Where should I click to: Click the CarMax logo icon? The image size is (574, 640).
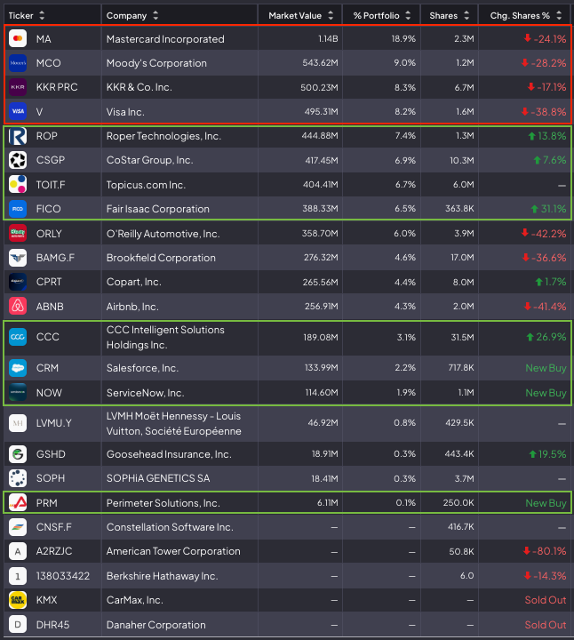18,600
